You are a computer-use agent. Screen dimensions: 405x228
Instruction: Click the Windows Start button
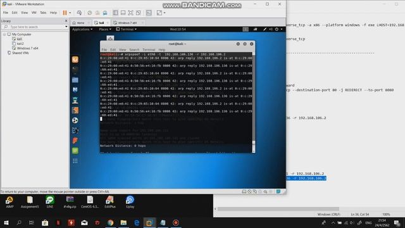tap(6, 222)
